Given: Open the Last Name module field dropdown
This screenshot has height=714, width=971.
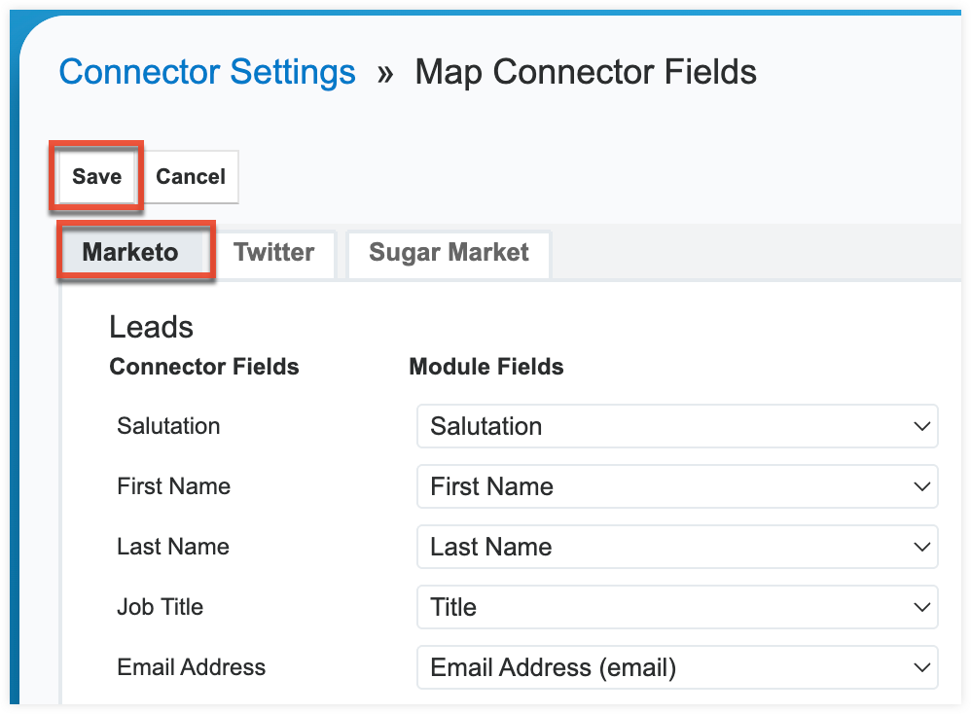Looking at the screenshot, I should 677,547.
